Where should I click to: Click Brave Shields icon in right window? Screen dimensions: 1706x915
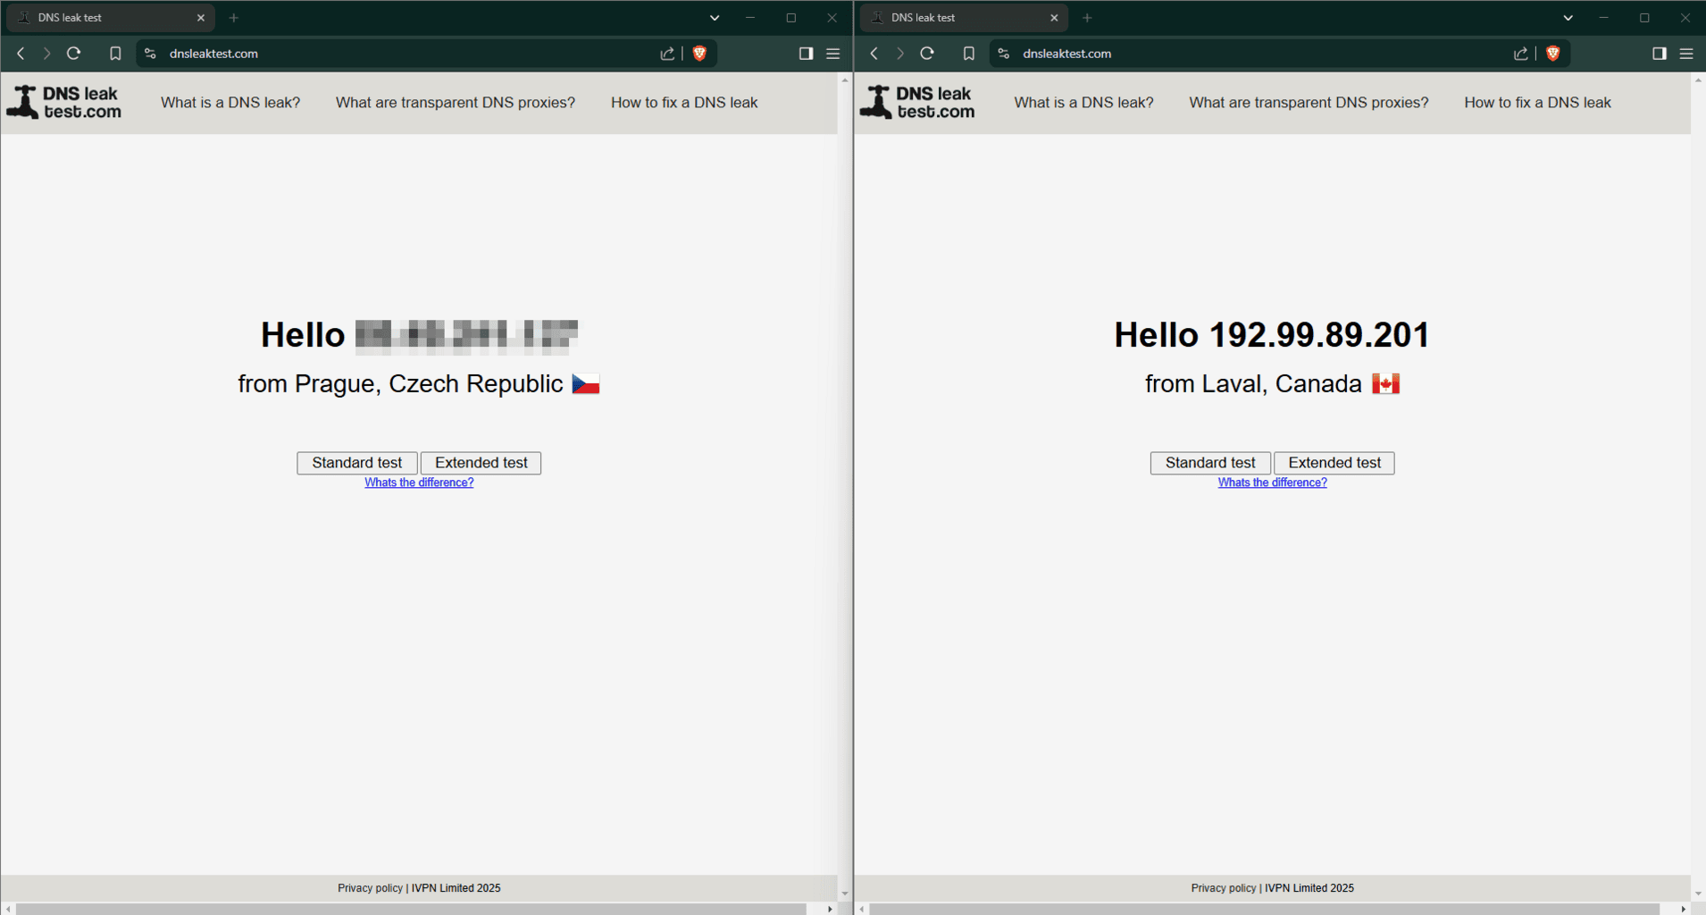pyautogui.click(x=1552, y=54)
